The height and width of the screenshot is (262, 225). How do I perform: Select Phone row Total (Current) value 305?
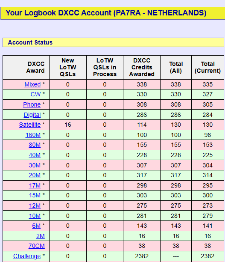point(207,104)
